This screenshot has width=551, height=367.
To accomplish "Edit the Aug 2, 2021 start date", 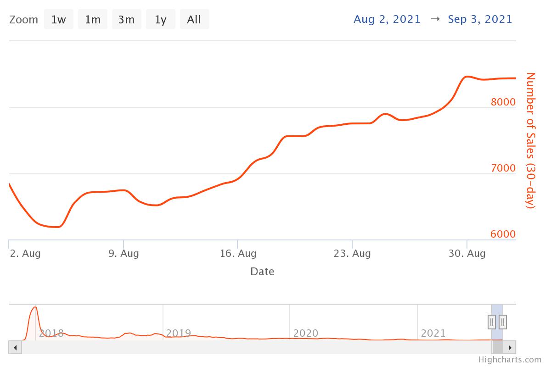I will click(387, 19).
